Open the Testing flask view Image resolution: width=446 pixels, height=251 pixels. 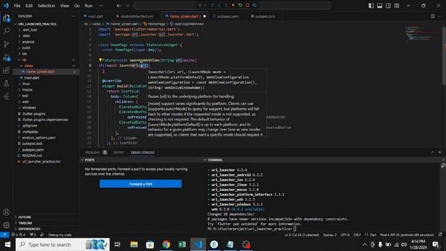click(6, 84)
